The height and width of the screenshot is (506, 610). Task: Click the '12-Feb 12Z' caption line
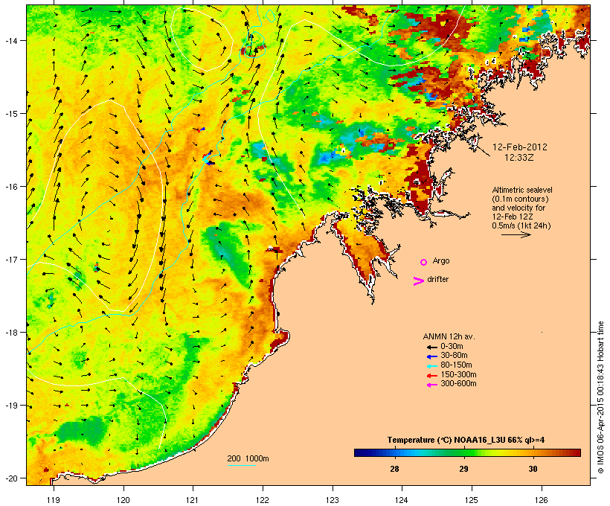pyautogui.click(x=513, y=217)
